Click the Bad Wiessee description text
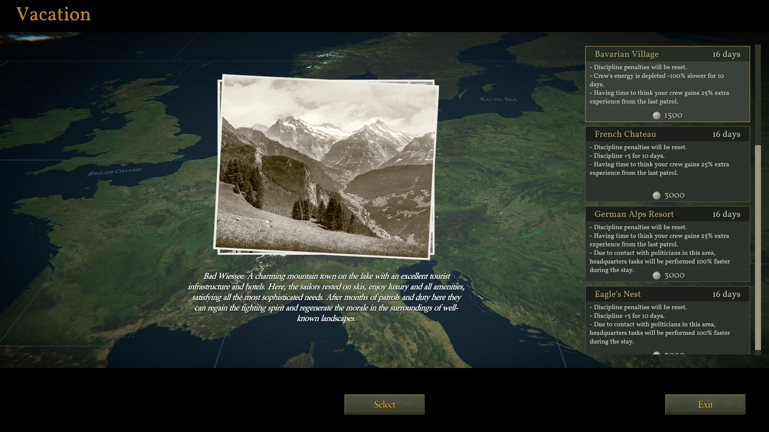Viewport: 769px width, 432px height. 326,297
